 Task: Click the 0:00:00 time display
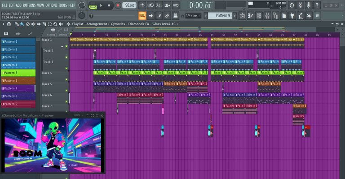point(200,5)
